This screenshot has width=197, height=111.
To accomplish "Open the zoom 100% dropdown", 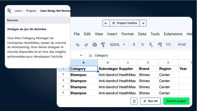I will 118,44.
